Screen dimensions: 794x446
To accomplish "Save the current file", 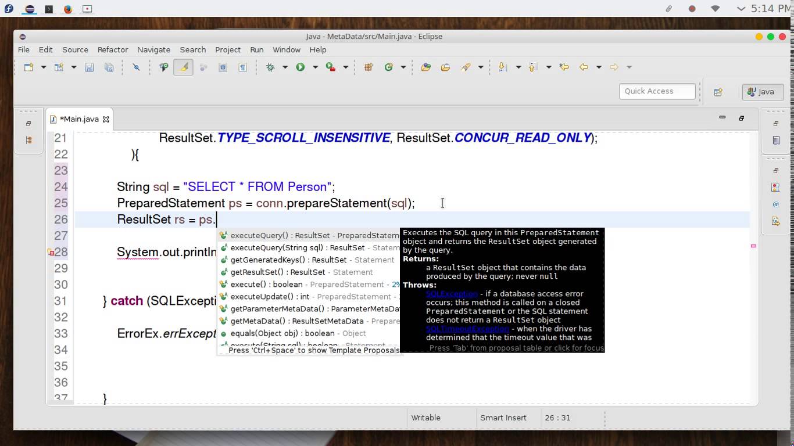I will pos(90,67).
